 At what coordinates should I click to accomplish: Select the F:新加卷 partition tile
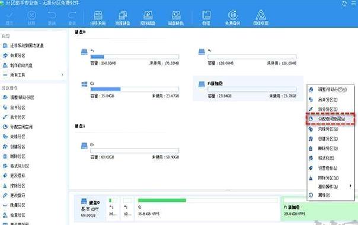(x=248, y=88)
